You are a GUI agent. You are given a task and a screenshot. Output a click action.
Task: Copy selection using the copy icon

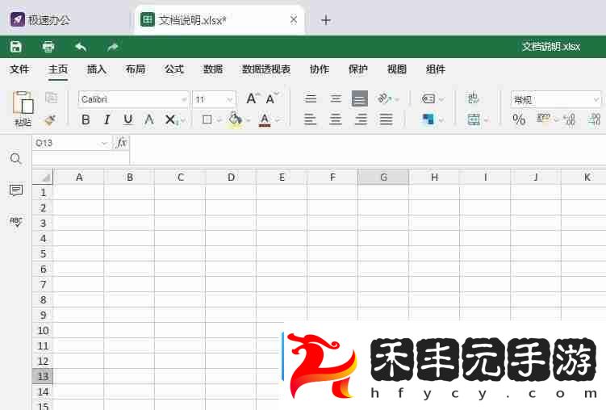pyautogui.click(x=52, y=98)
